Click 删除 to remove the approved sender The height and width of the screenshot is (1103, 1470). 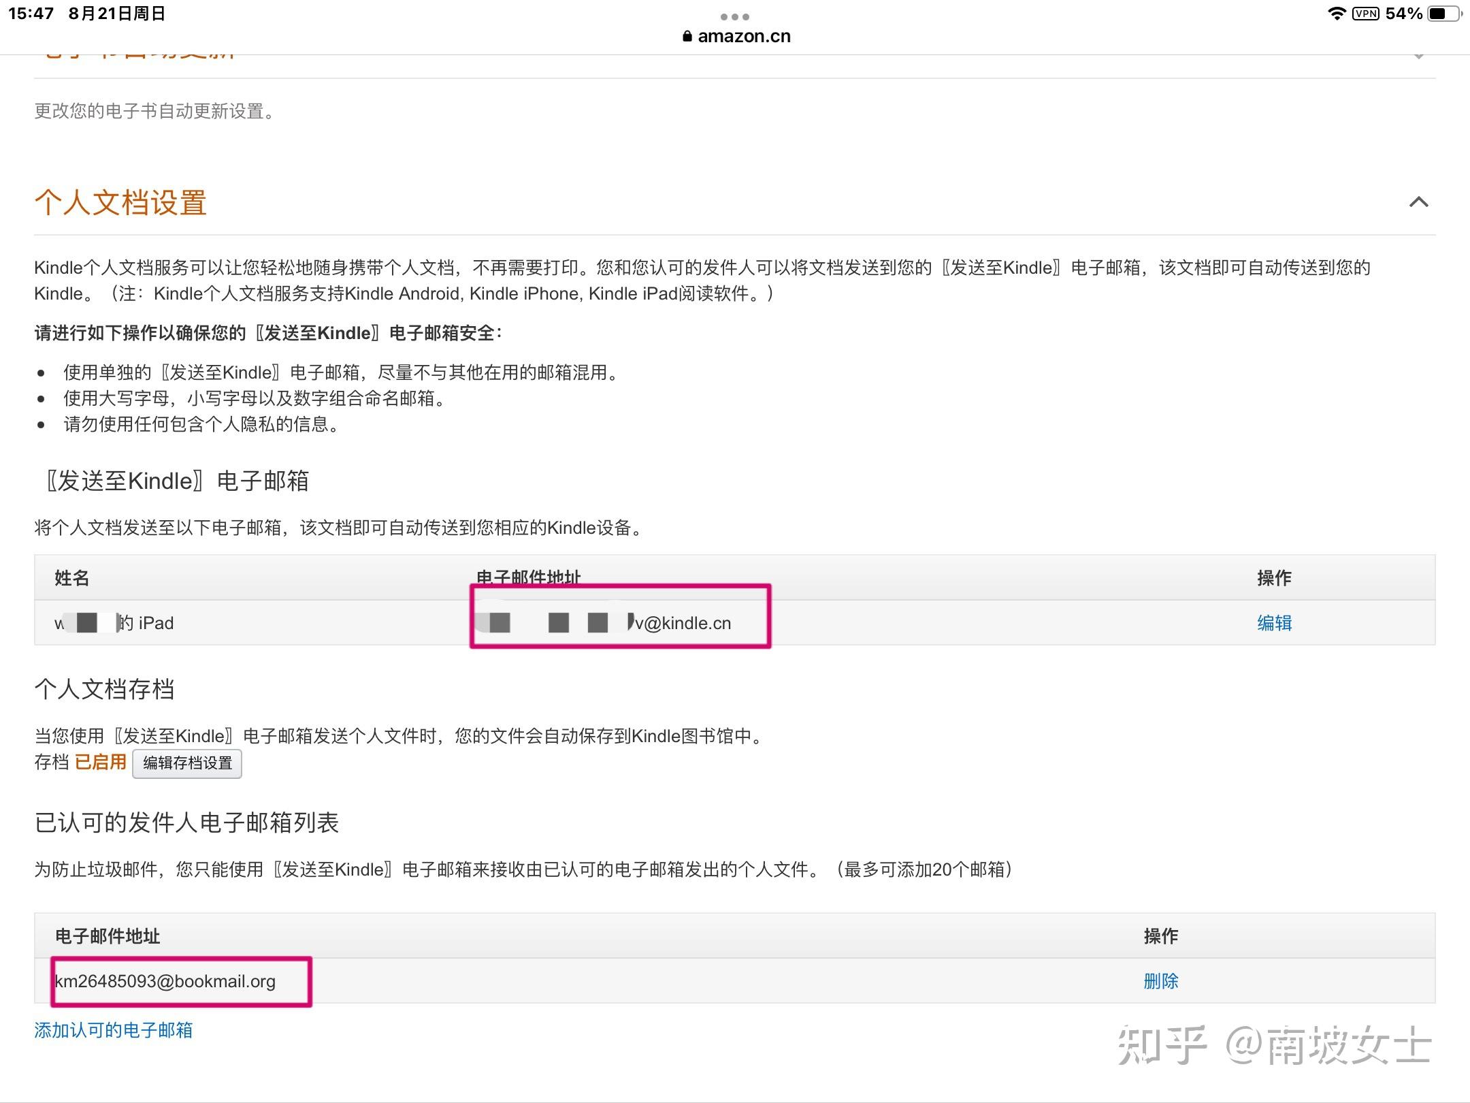click(1161, 981)
